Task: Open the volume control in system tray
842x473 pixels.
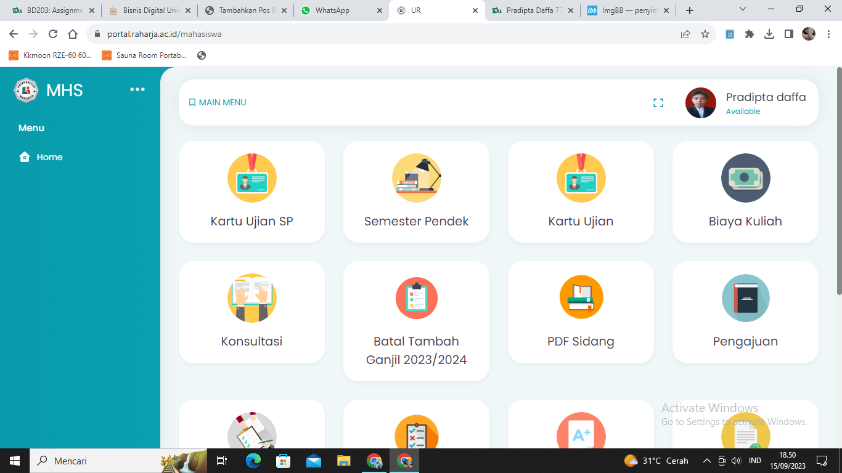Action: tap(735, 461)
